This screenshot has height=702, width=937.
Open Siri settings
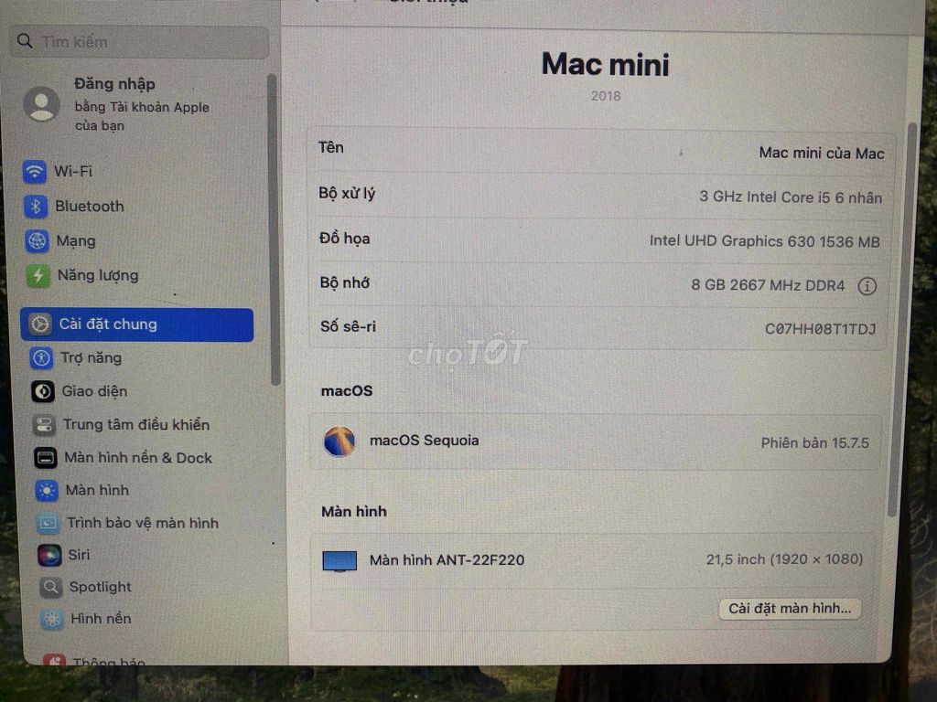point(78,555)
